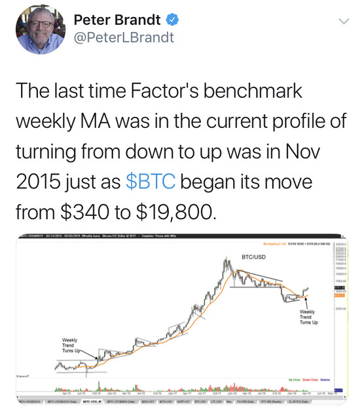Open the XRP-UST chart tab
This screenshot has height=420, width=364.
(x=183, y=402)
